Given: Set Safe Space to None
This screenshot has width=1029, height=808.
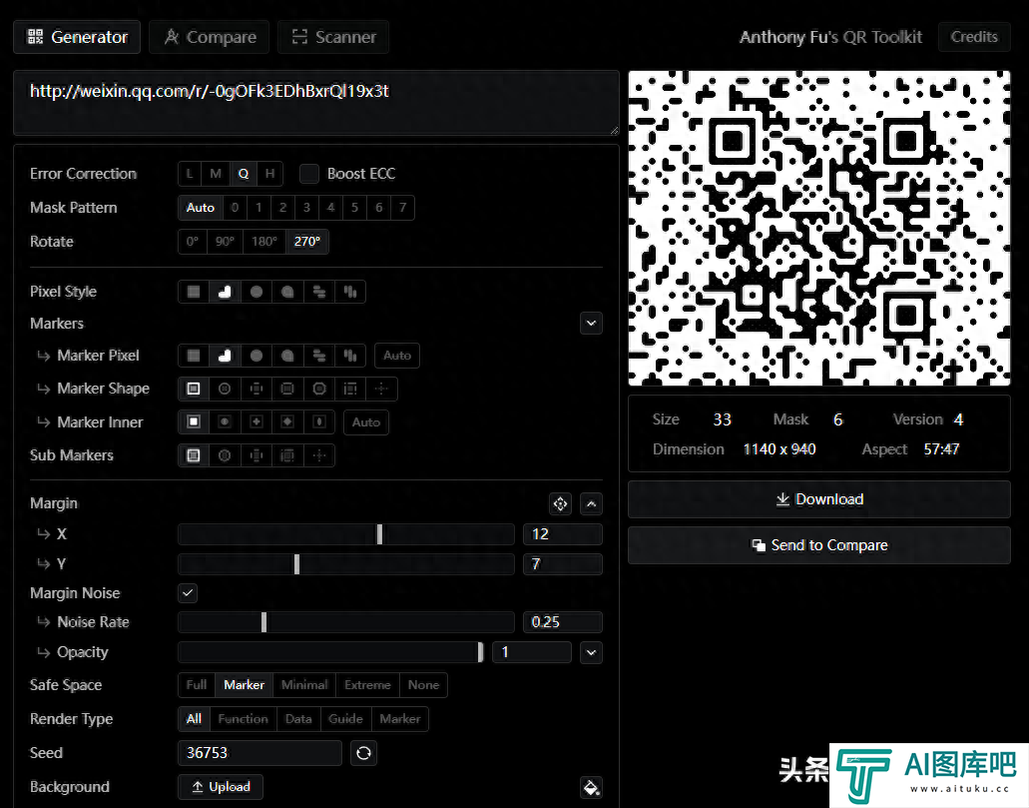Looking at the screenshot, I should click(x=423, y=685).
